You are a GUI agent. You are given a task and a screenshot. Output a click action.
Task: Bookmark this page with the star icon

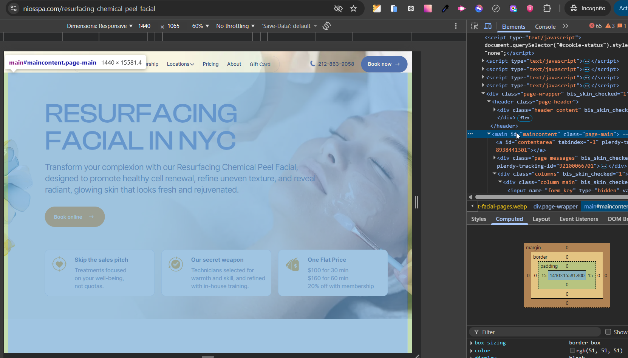353,8
